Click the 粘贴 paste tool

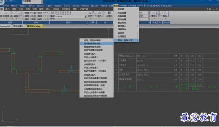click(x=165, y=15)
